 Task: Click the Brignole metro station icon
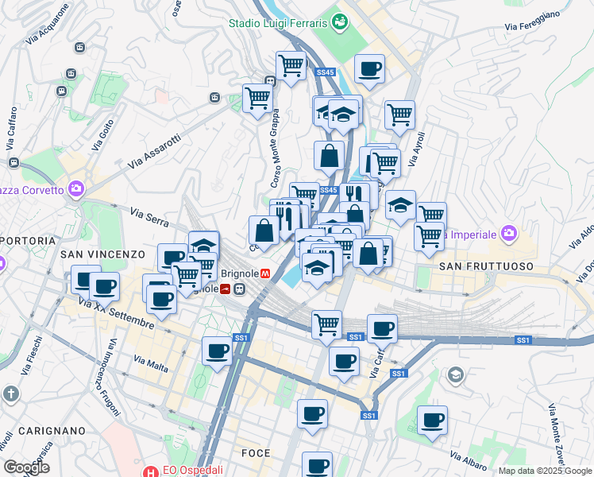click(x=265, y=273)
